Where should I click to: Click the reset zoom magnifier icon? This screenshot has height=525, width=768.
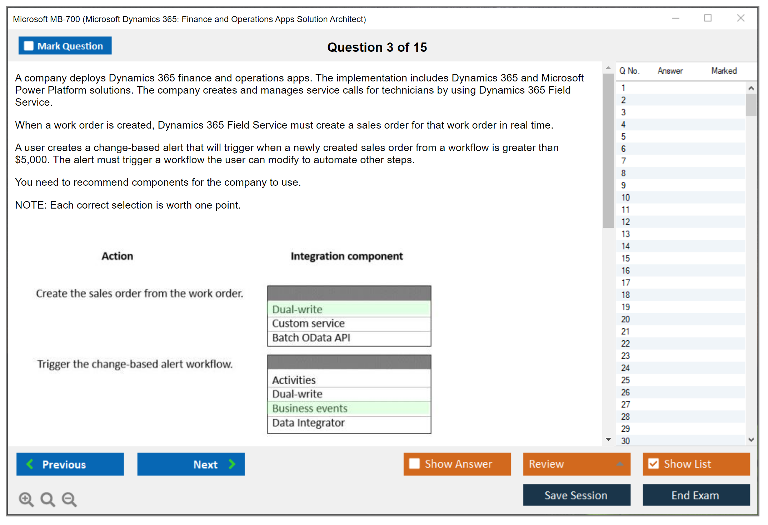[x=48, y=499]
